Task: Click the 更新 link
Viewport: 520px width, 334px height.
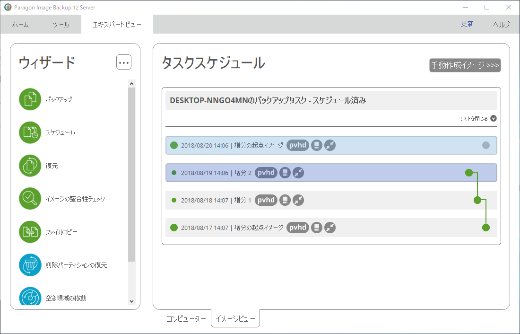Action: tap(468, 24)
